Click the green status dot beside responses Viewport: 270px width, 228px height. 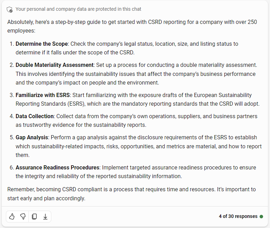click(x=261, y=217)
